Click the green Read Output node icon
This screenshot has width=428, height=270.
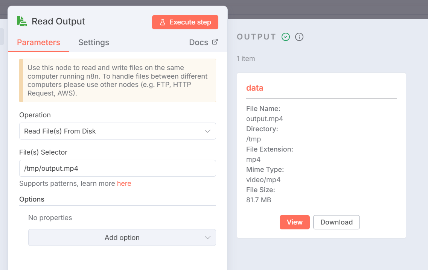(x=22, y=21)
